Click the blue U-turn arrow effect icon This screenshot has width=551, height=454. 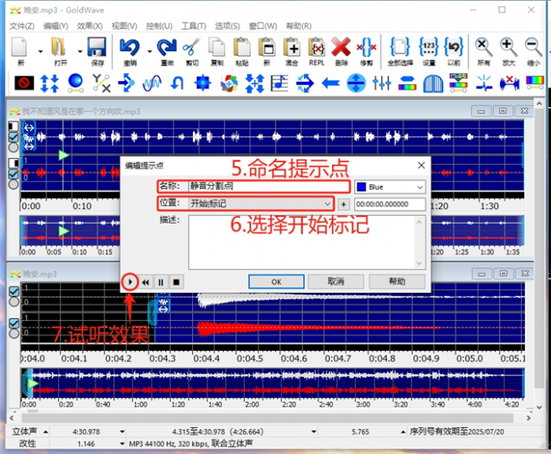point(177,84)
